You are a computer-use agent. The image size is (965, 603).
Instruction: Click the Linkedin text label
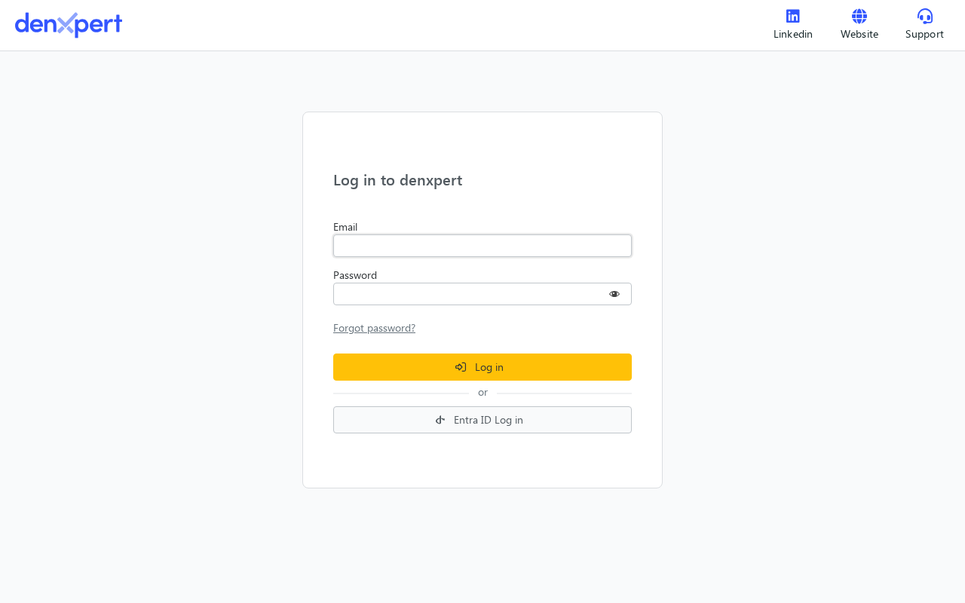pyautogui.click(x=793, y=34)
